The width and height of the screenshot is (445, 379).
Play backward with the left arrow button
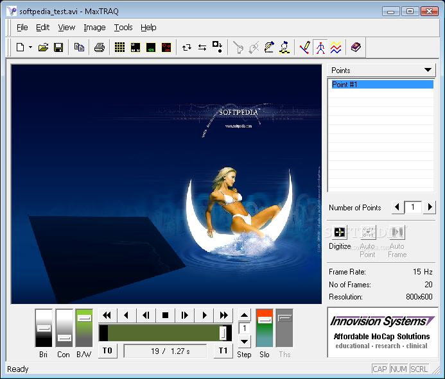(x=127, y=316)
